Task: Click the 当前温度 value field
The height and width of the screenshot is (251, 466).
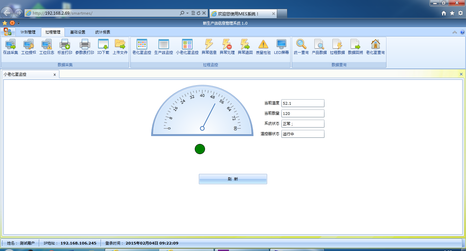Action: (x=303, y=103)
